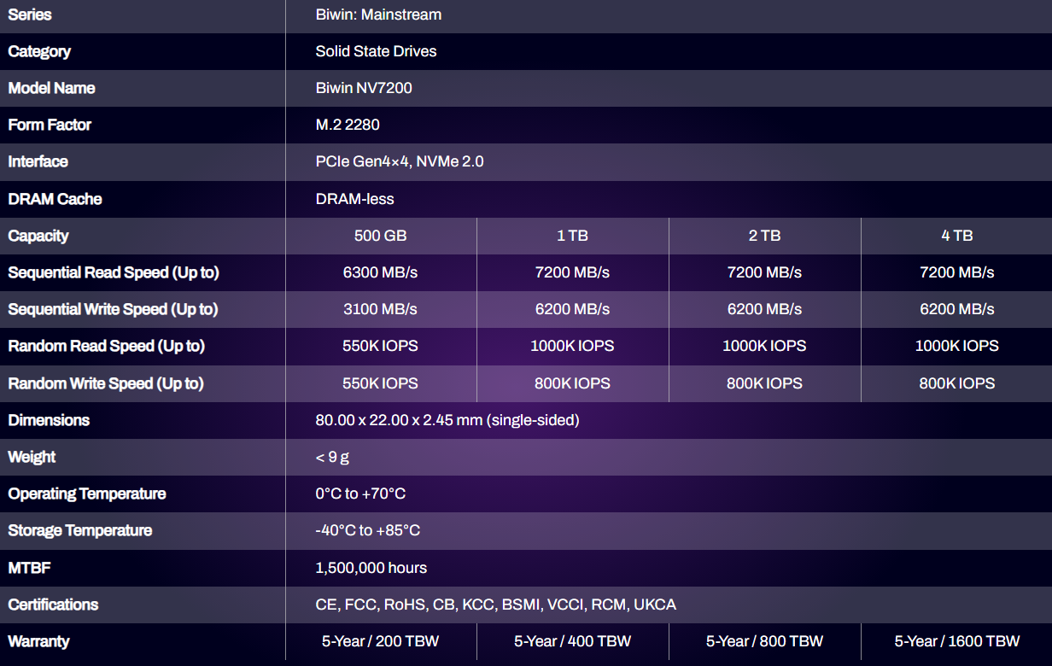Click the 'Biwin: Mainstream' value

pos(378,15)
